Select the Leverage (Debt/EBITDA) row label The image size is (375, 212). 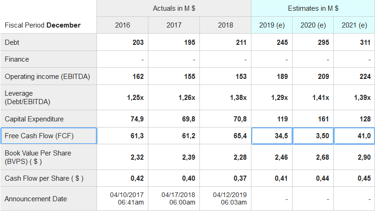point(28,97)
